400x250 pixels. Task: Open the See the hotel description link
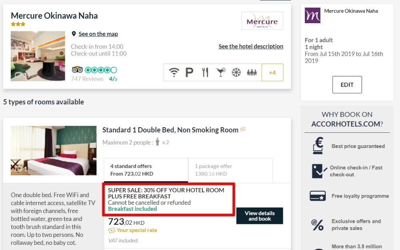point(251,46)
